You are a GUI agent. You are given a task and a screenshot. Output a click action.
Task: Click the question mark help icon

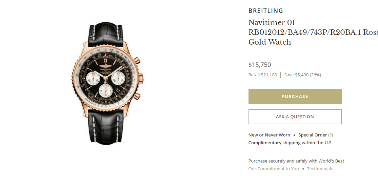331,135
